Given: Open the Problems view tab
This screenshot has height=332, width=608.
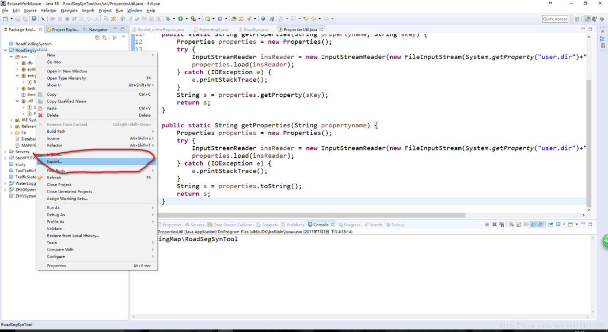Looking at the screenshot, I should coord(293,225).
